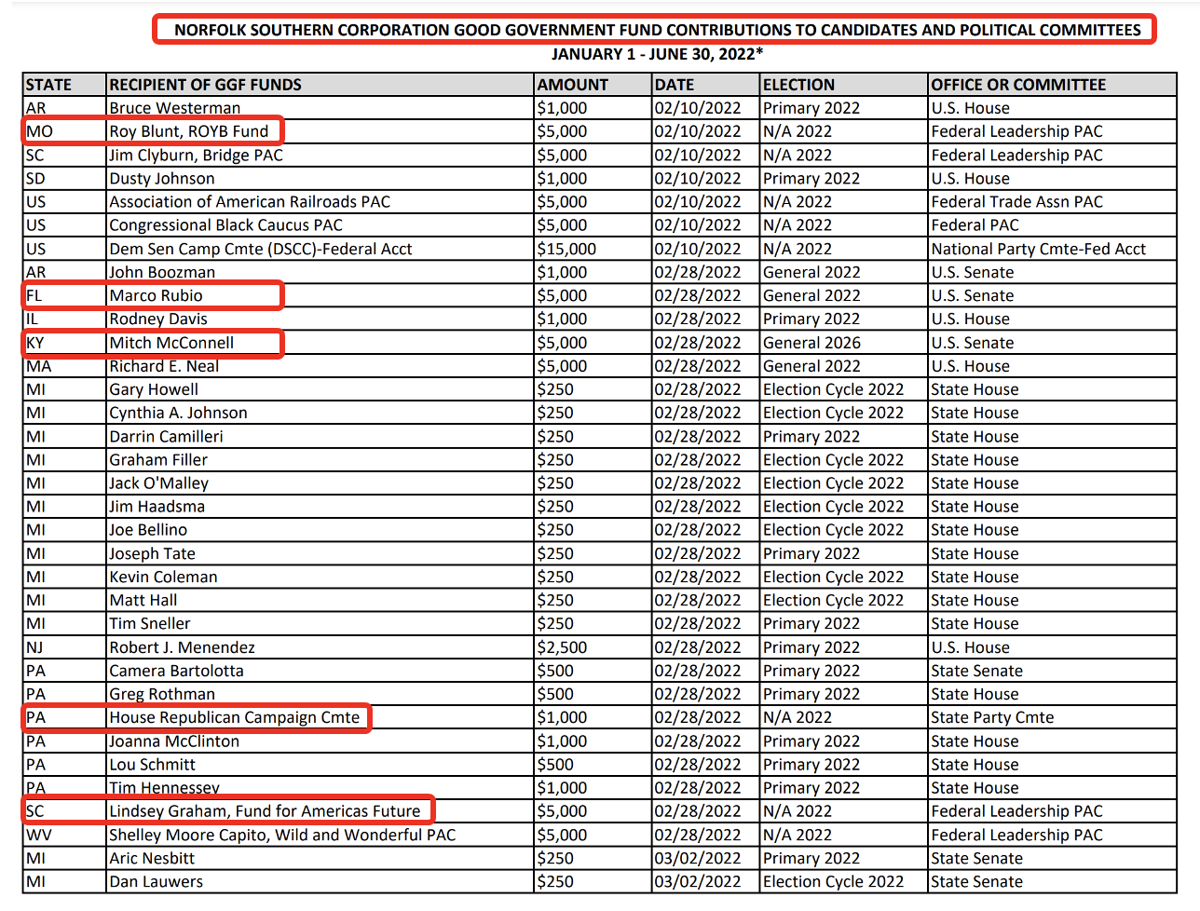Select recipient Joanna McClinton
1200x911 pixels.
coord(174,741)
